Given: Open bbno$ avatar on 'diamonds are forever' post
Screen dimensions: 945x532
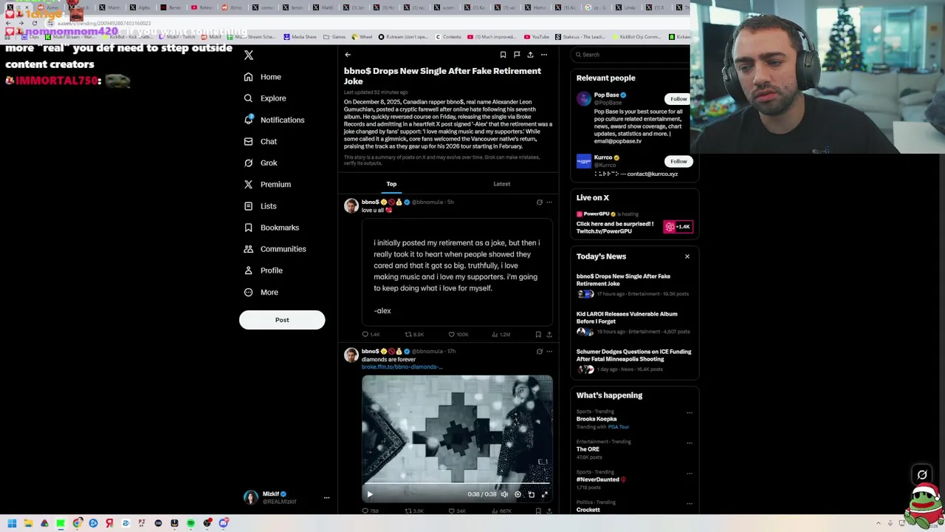Looking at the screenshot, I should click(351, 355).
